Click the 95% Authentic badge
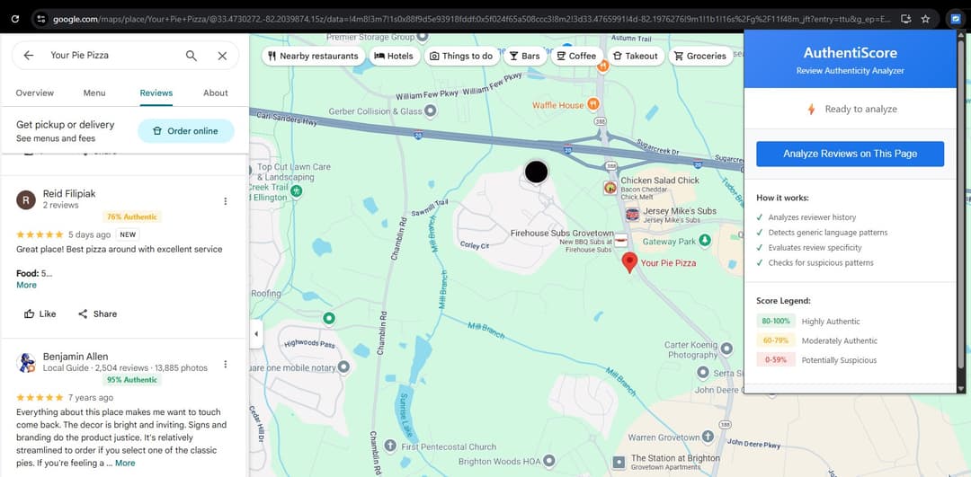The image size is (971, 477). pyautogui.click(x=132, y=380)
